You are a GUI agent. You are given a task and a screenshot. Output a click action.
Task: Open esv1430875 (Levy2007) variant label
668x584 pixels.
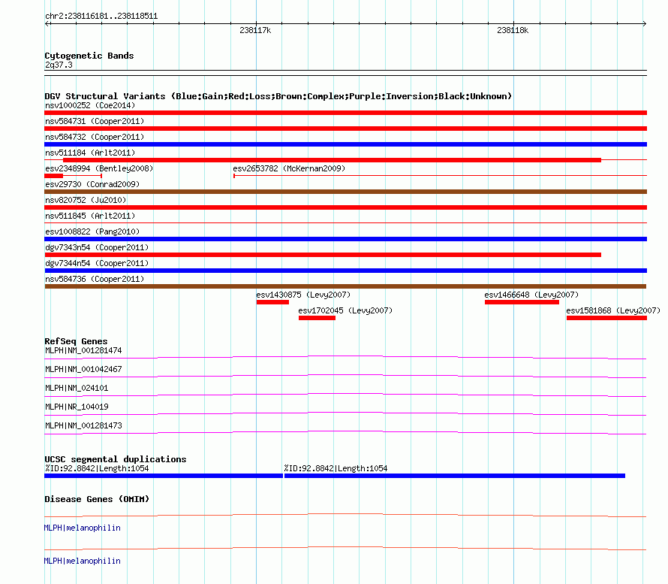point(303,295)
